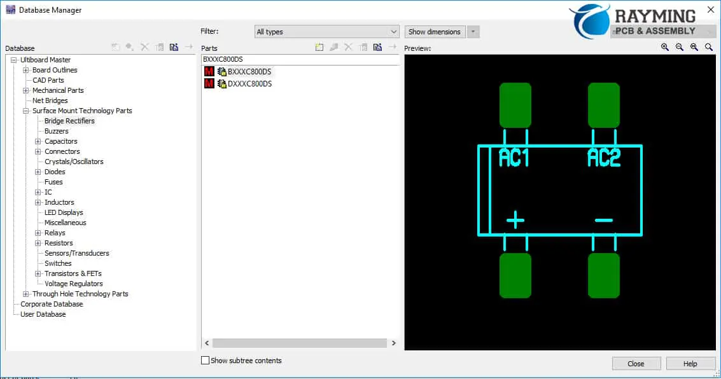Open the User Database entry

(x=43, y=314)
